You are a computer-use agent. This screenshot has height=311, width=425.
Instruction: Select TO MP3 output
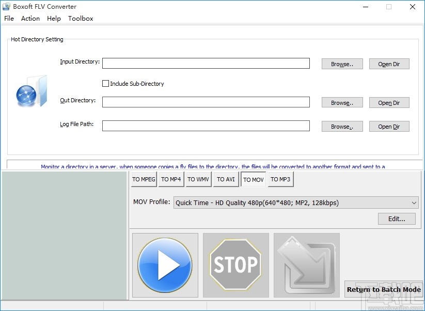pos(280,179)
